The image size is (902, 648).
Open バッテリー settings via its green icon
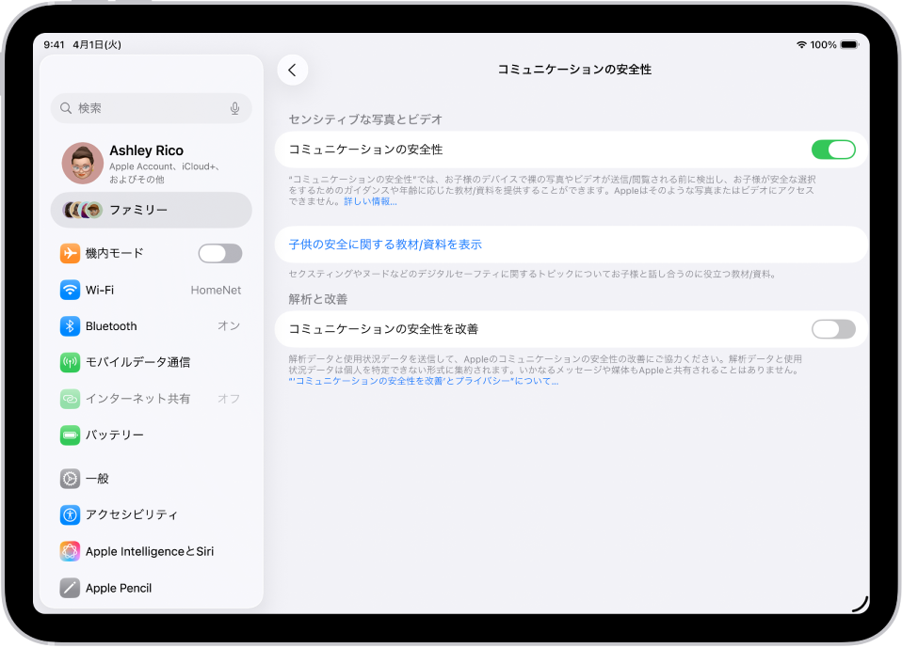point(69,435)
